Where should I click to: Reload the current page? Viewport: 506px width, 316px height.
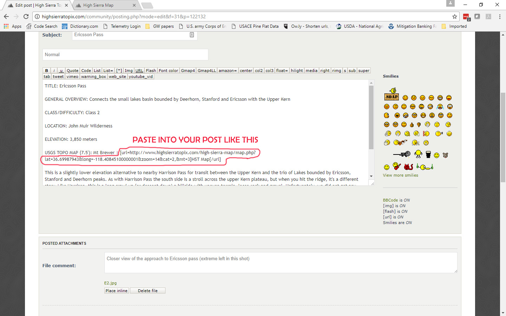(26, 17)
